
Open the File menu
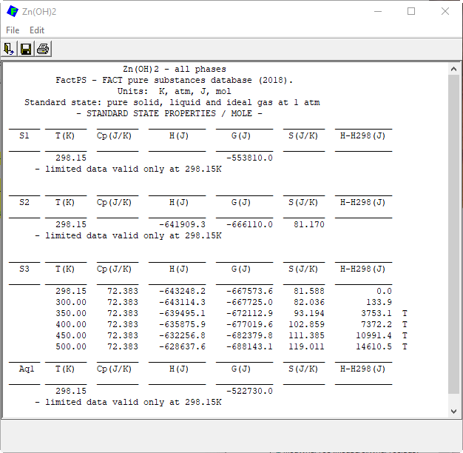13,30
